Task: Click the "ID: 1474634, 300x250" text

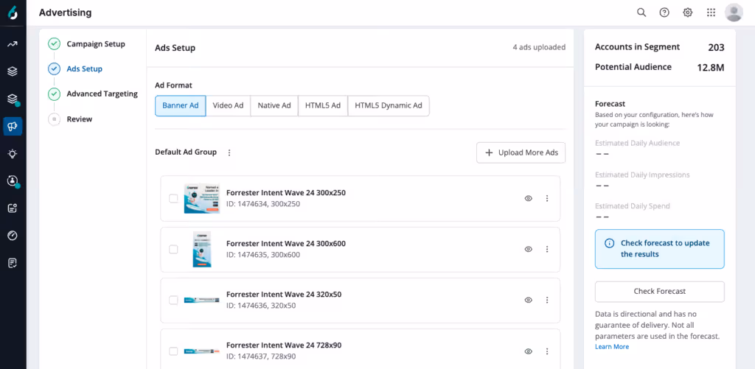Action: (263, 204)
